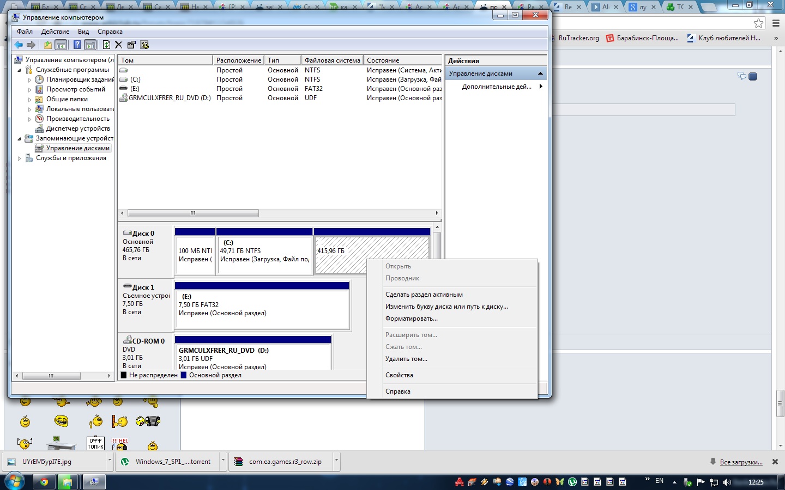Click the Все загрузки link in downloads bar
Screen dimensions: 785x490
pyautogui.click(x=741, y=462)
